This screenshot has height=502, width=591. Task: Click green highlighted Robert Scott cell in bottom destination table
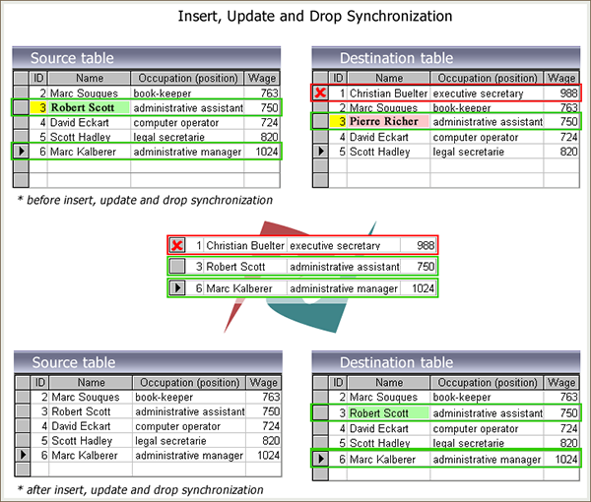(x=388, y=413)
